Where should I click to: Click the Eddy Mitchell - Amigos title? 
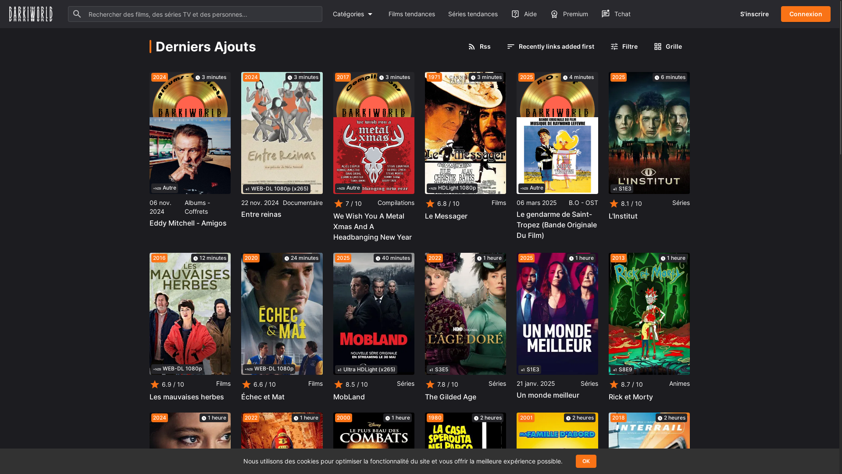click(188, 223)
